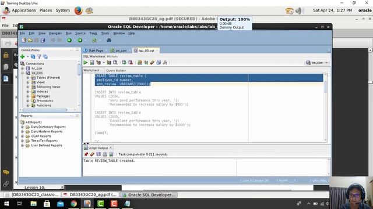
Task: Switch to the History tab
Action: [x=112, y=56]
